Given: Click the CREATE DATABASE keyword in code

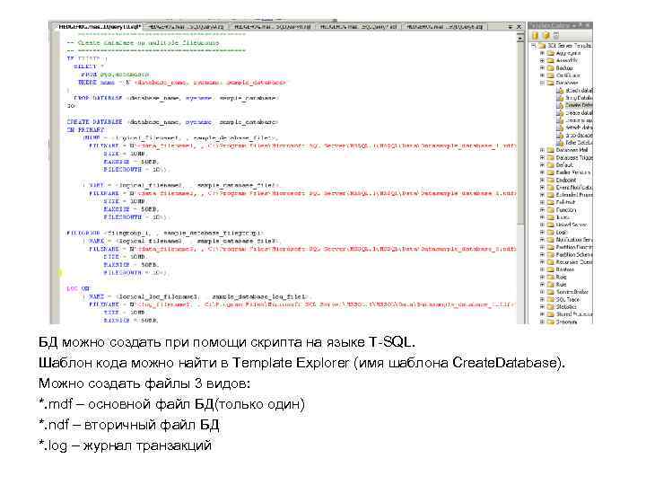Looking at the screenshot, I should 94,122.
